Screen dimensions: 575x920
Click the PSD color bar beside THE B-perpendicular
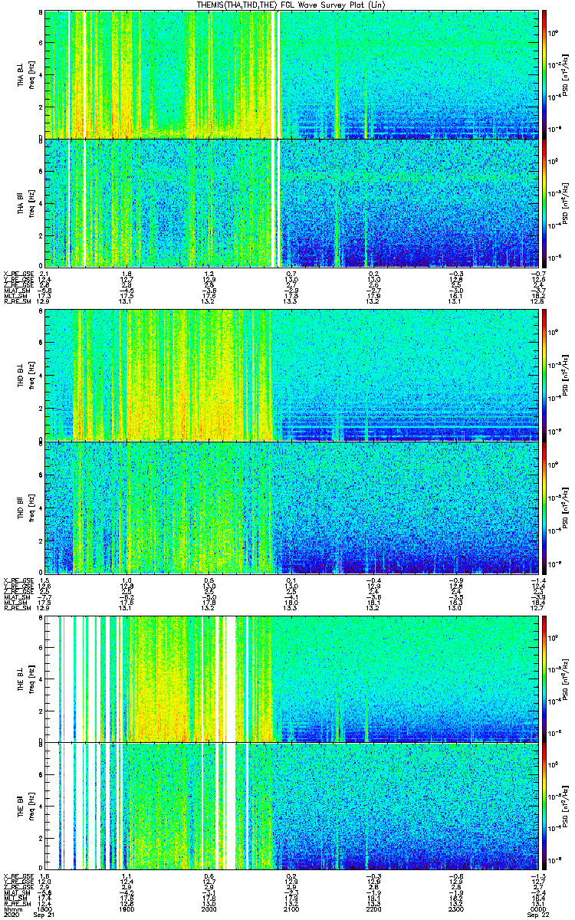pyautogui.click(x=544, y=678)
